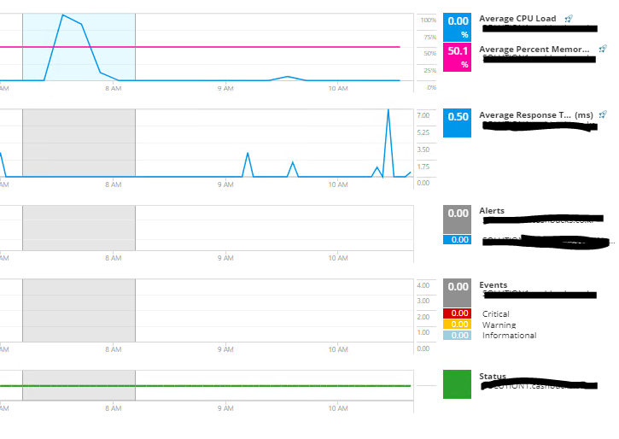Click rocket icon beside Average Percent Memory

click(603, 49)
